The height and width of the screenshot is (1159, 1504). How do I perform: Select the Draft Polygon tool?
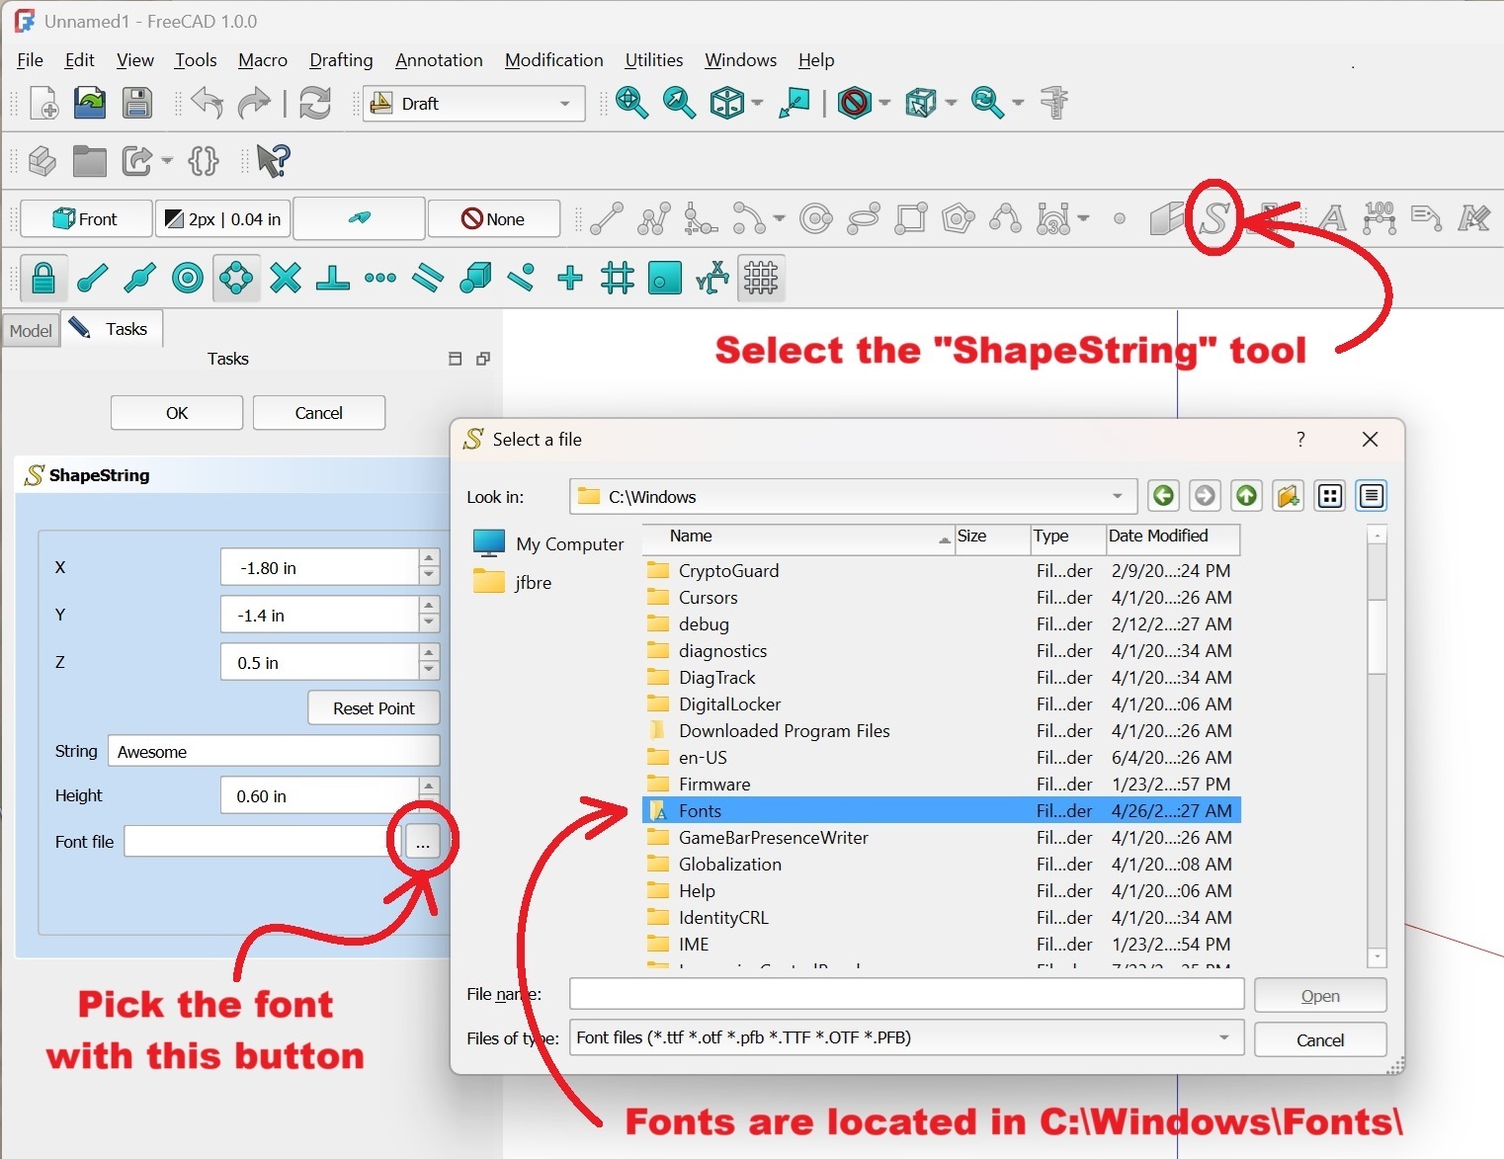point(958,218)
